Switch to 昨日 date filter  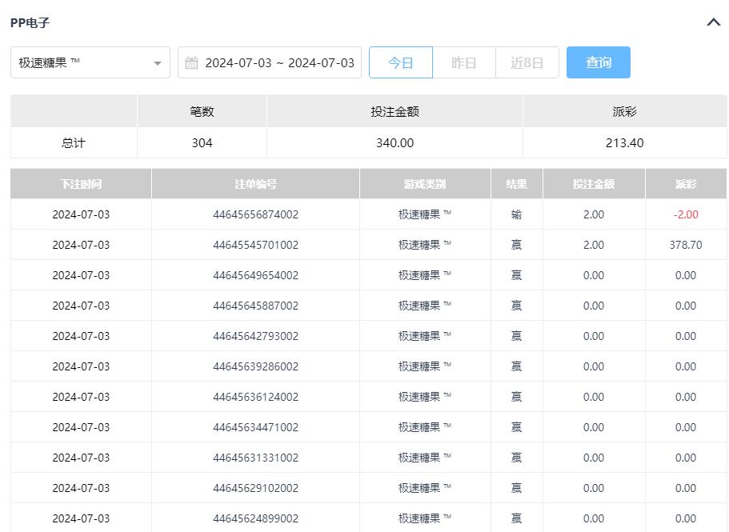click(x=463, y=62)
